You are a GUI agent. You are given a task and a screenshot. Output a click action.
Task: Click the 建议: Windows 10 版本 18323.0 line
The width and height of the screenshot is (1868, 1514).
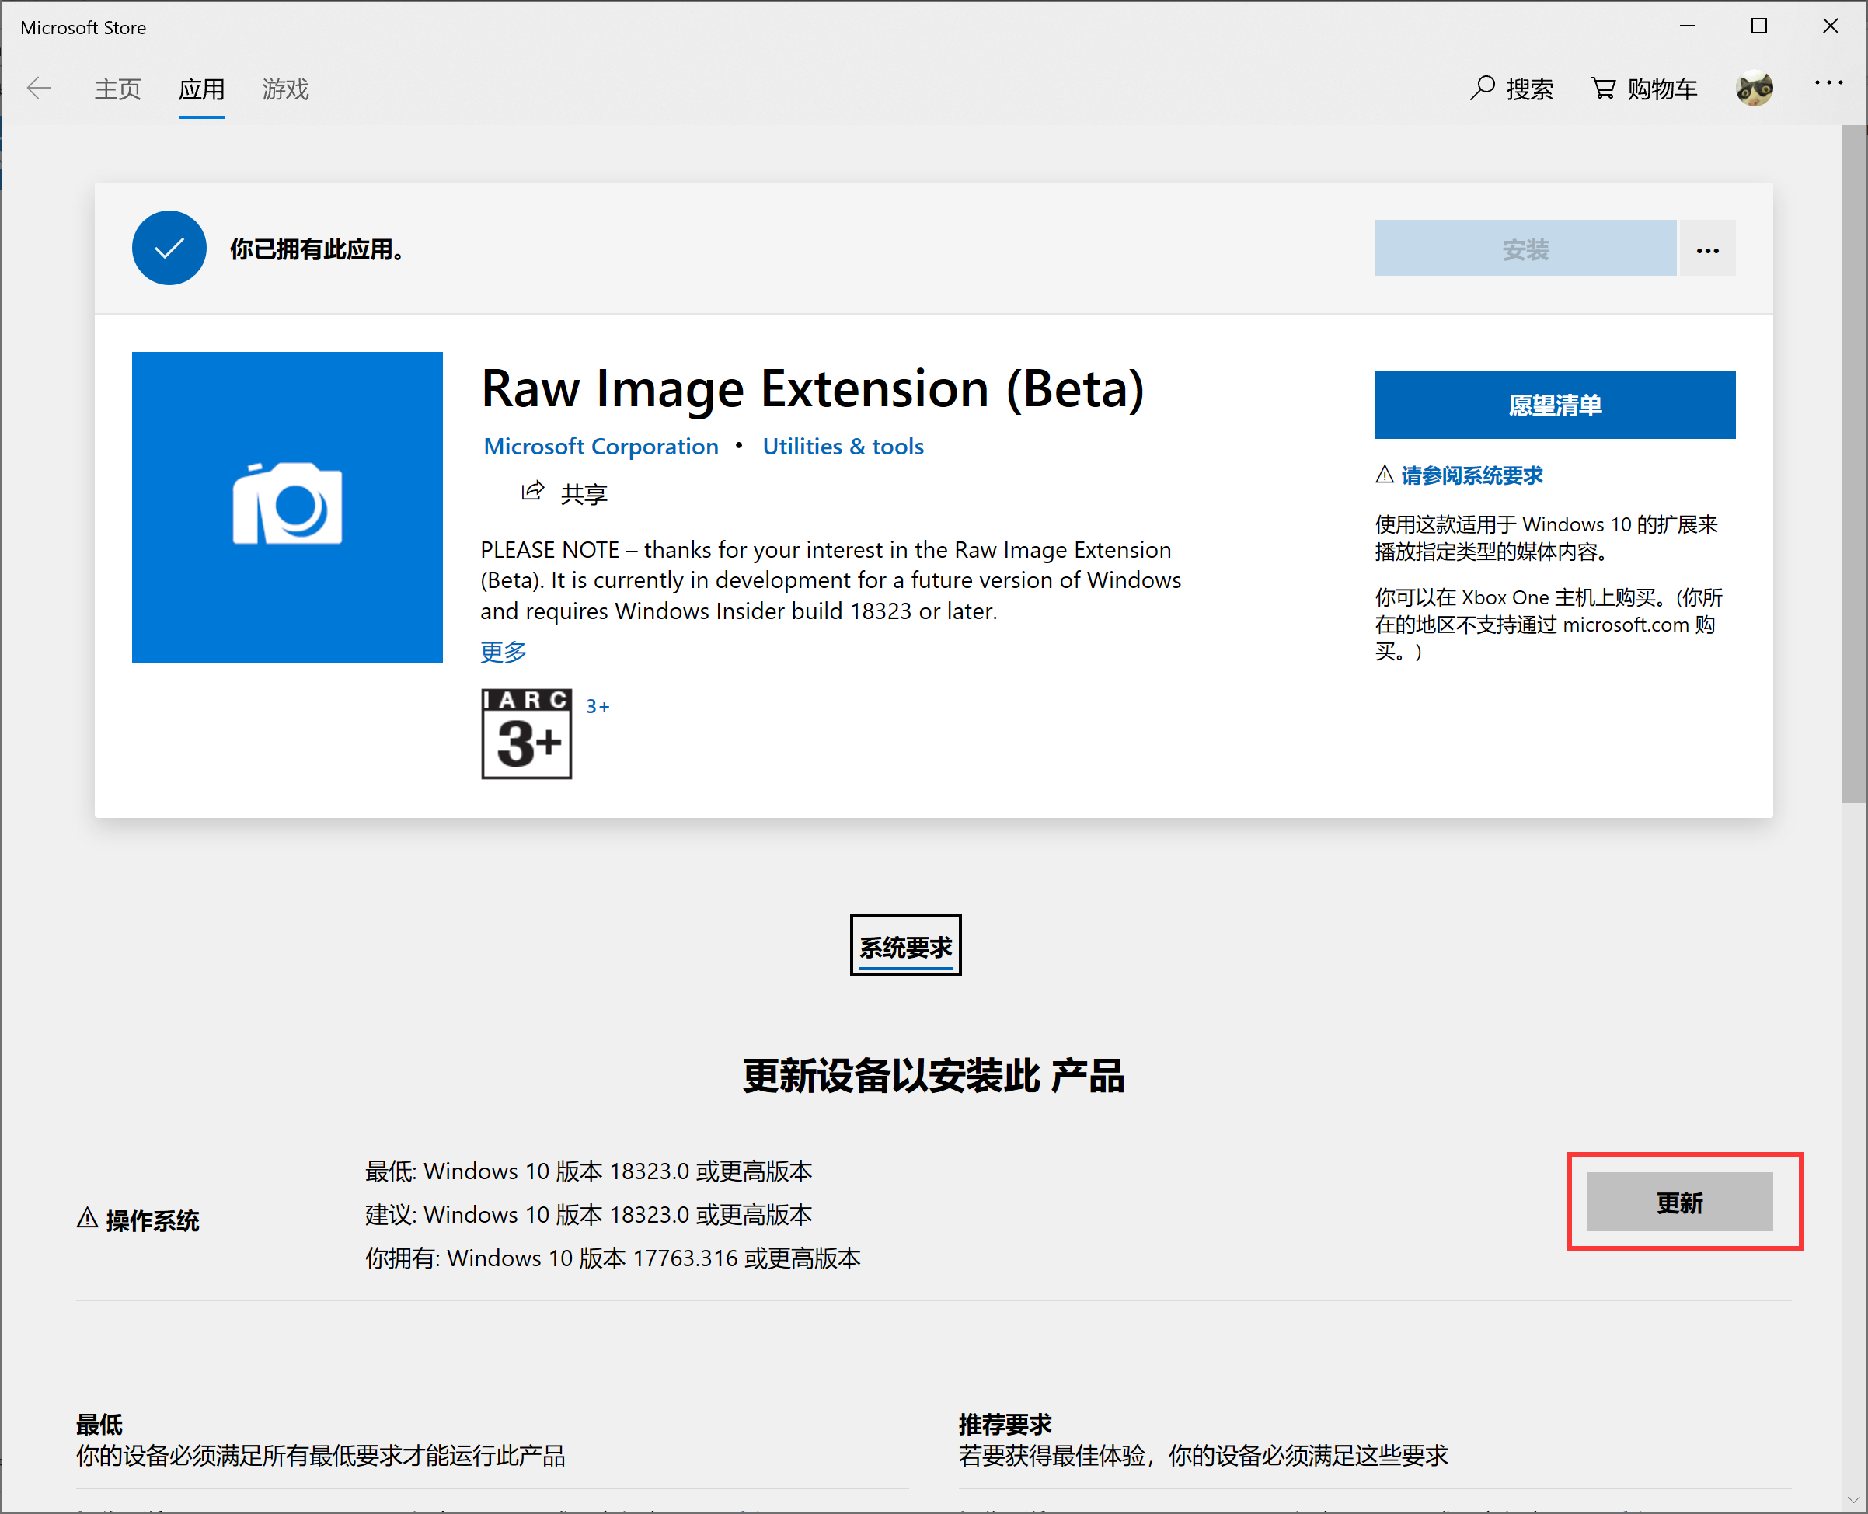(x=589, y=1215)
